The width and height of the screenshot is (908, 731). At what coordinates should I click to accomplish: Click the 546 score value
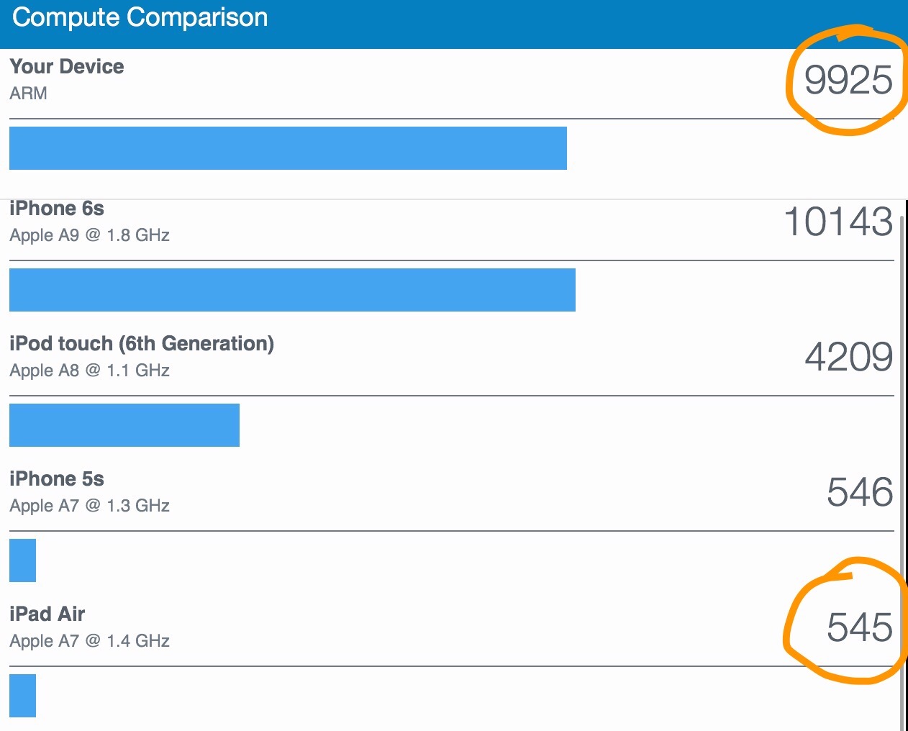click(860, 492)
